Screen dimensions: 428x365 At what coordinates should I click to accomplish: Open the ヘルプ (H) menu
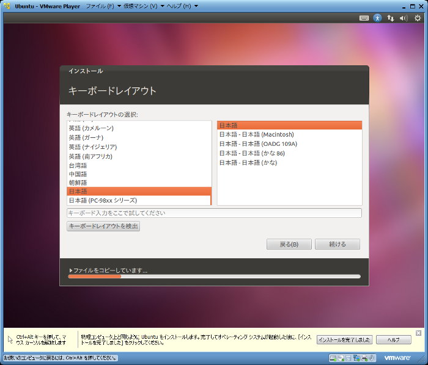pos(179,6)
